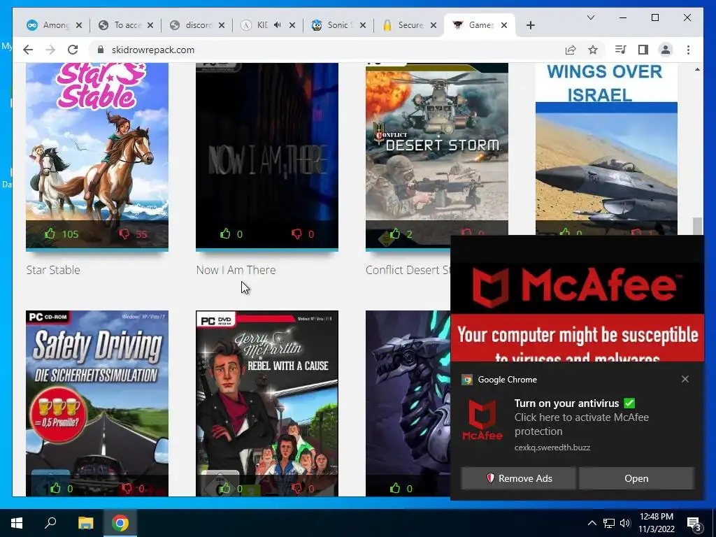Dislike Star Stable with thumbs down
716x537 pixels.
click(124, 234)
